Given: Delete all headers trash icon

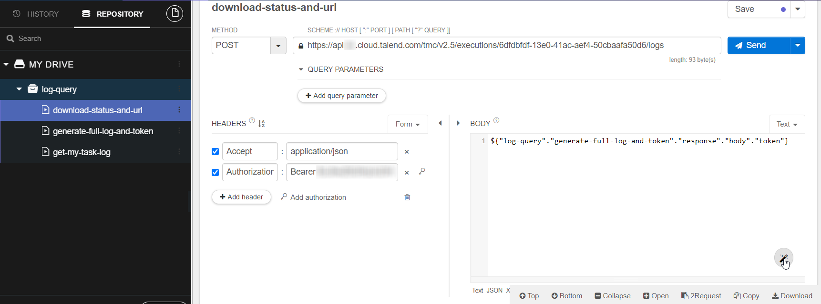Looking at the screenshot, I should [407, 197].
